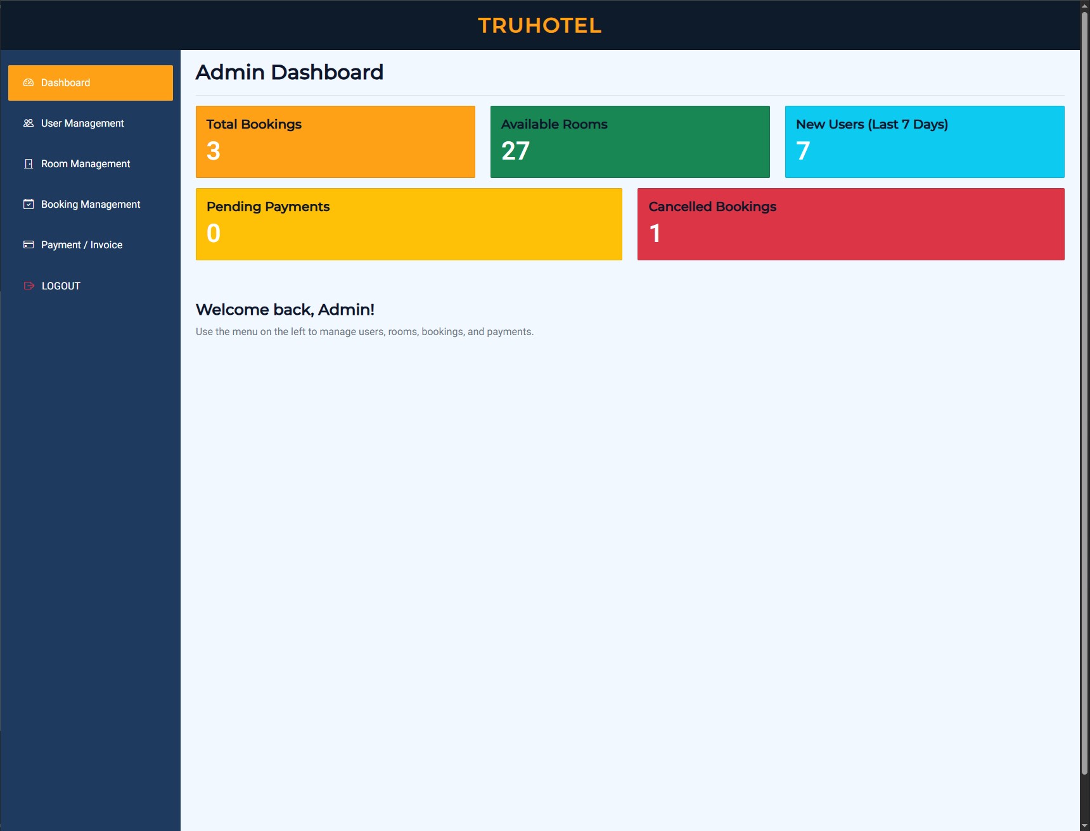Click the red Logout arrow icon
The height and width of the screenshot is (831, 1090).
click(x=29, y=286)
